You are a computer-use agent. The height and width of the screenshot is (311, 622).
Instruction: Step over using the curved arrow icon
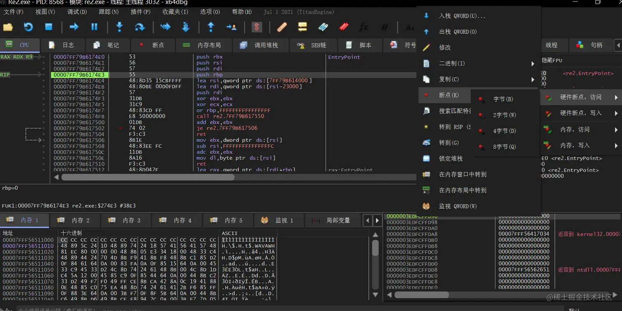click(x=140, y=27)
